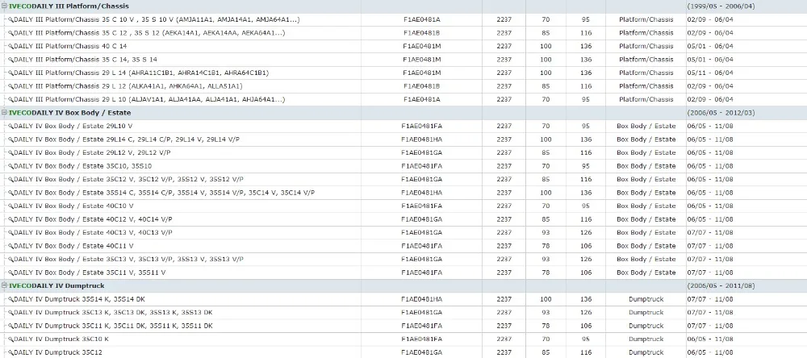Viewport: 807px width, 358px height.
Task: Click the '(2006/05 - 2011/08)' date range
Action: 721,286
